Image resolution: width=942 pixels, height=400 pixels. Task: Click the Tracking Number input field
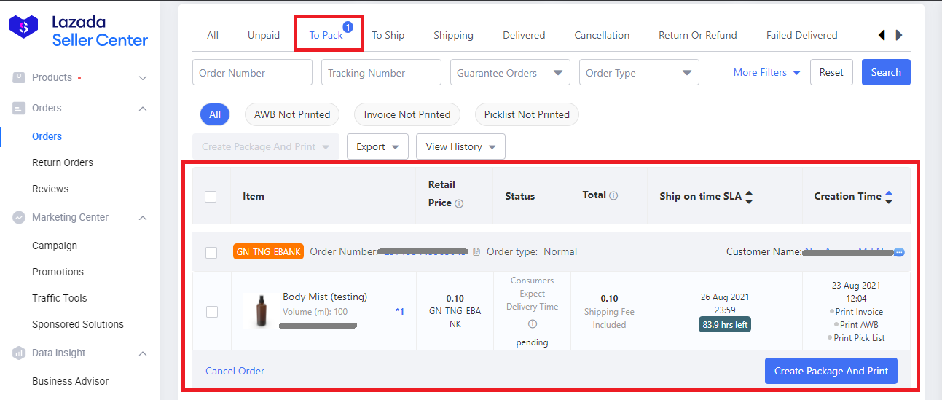click(x=381, y=72)
